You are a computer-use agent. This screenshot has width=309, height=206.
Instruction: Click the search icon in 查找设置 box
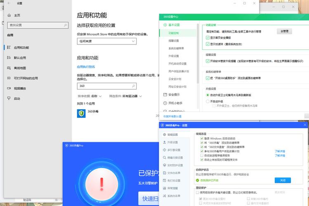click(65, 25)
